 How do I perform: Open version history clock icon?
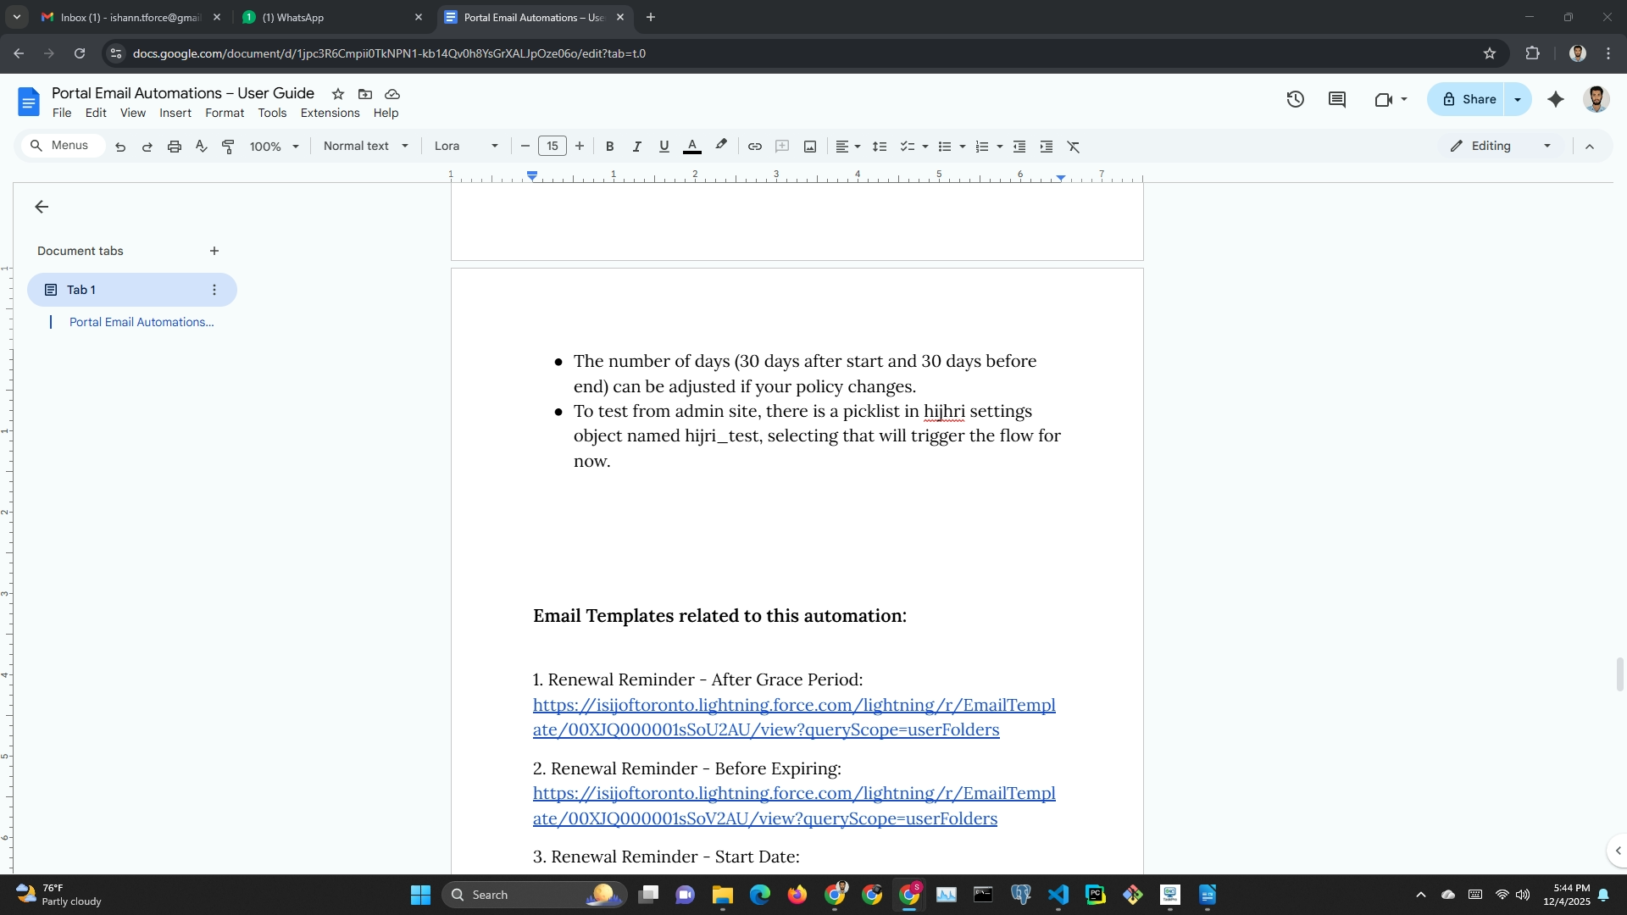[1295, 99]
